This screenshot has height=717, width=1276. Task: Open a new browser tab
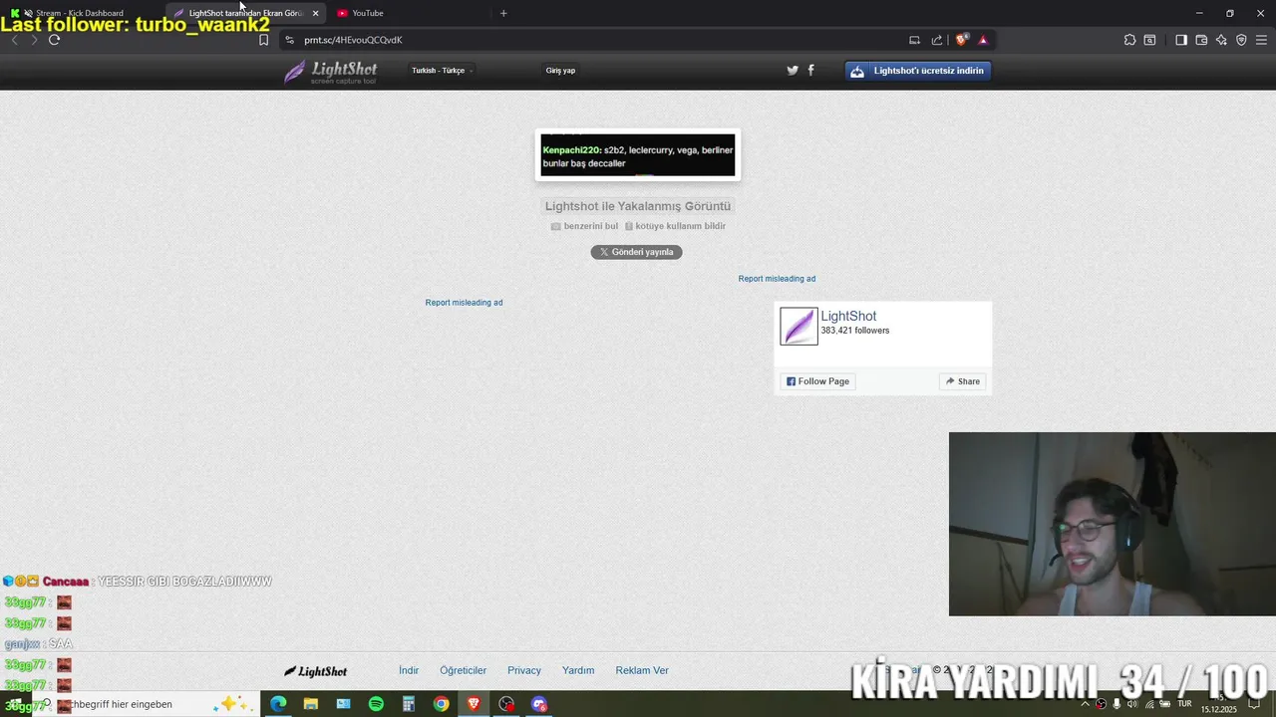[x=503, y=13]
